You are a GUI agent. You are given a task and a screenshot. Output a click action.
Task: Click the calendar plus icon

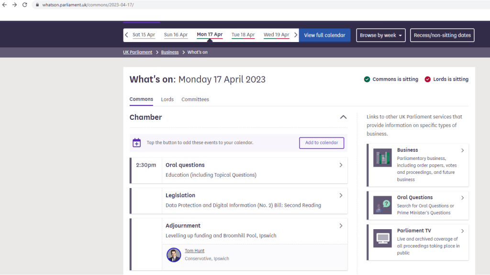(x=137, y=142)
